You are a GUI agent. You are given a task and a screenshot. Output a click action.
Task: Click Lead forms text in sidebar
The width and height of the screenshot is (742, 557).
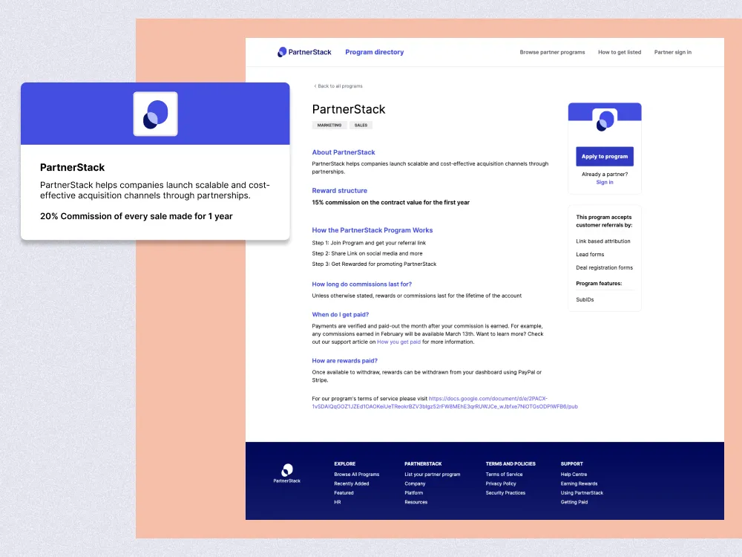point(590,254)
